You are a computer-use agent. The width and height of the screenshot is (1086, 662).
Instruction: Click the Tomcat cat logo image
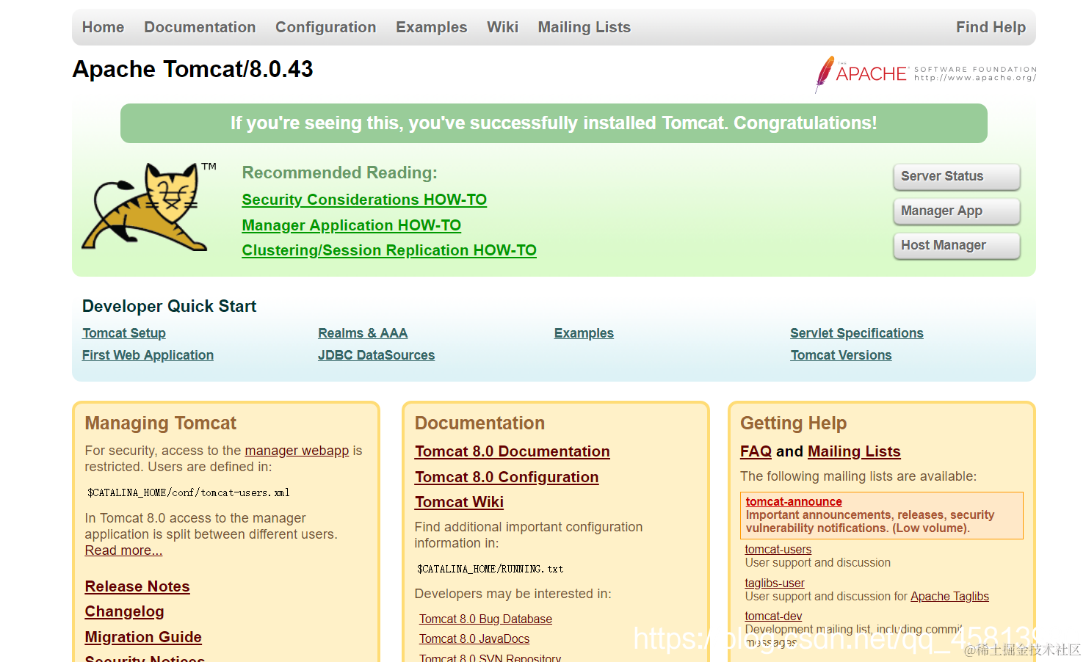149,207
